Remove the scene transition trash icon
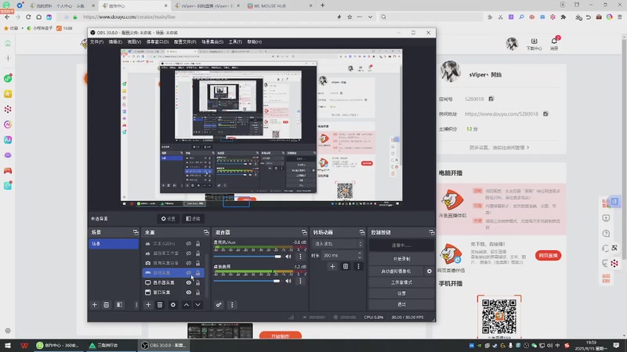This screenshot has height=352, width=627. [x=346, y=266]
